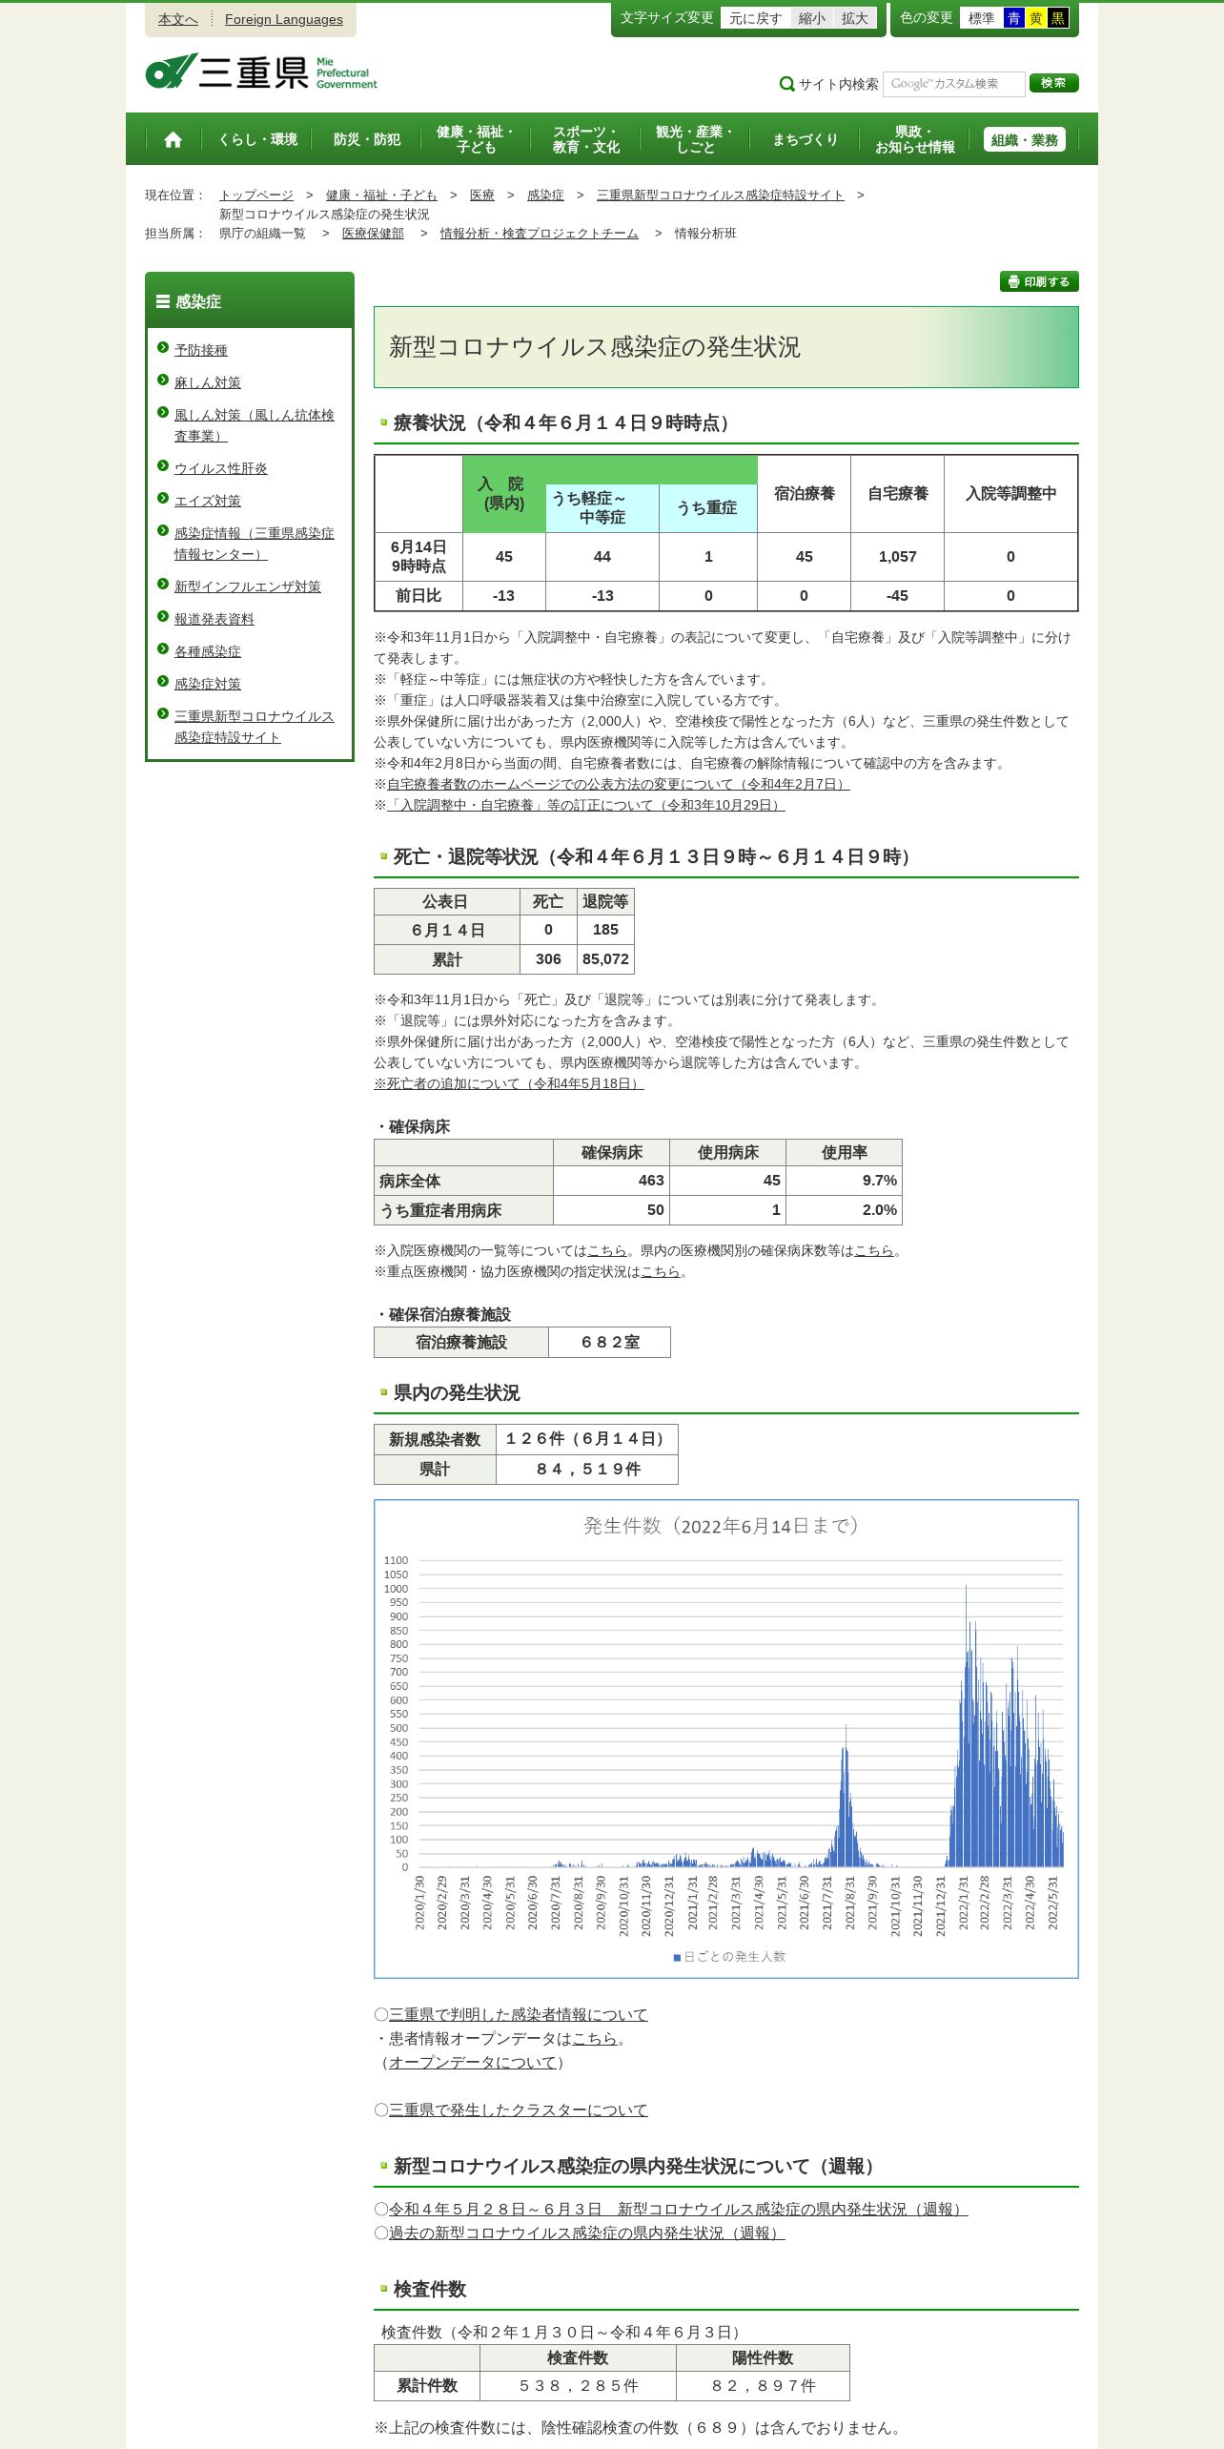Open 風しん対策 in the sidebar
Viewport: 1224px width, 2449px height.
tap(255, 425)
